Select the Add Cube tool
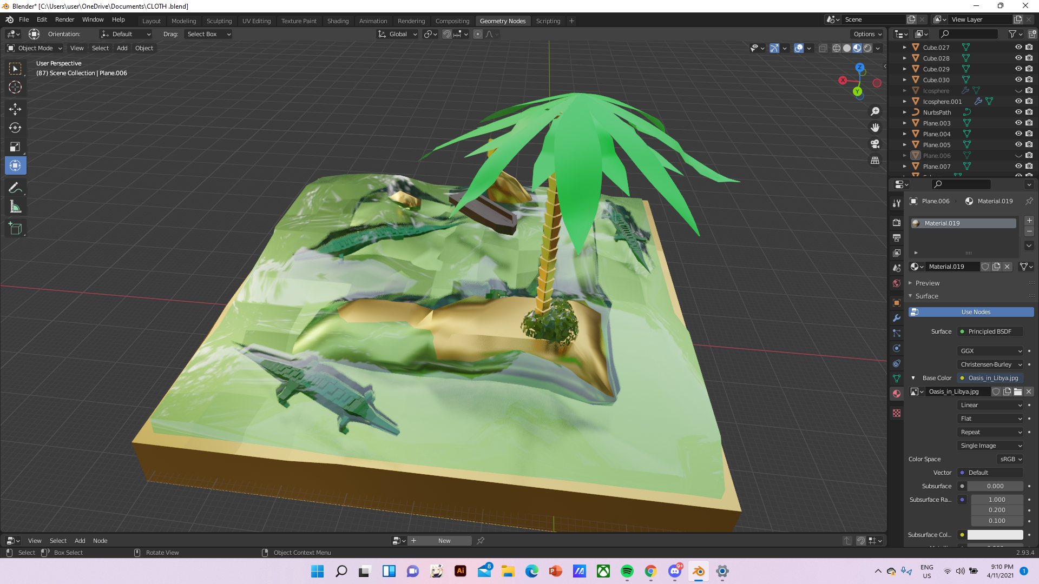Screen dimensions: 1039x584 point(15,228)
